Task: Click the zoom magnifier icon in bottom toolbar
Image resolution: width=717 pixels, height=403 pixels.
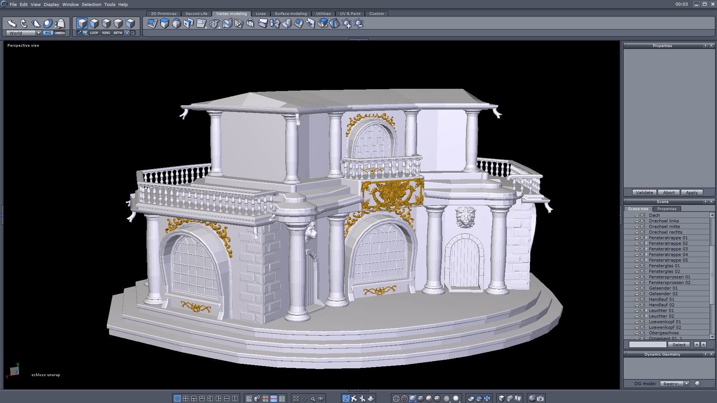Action: pos(313,399)
